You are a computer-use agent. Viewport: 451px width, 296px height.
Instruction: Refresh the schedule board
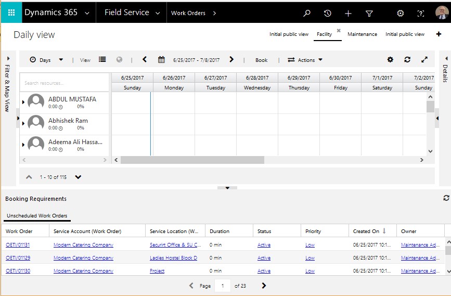407,59
